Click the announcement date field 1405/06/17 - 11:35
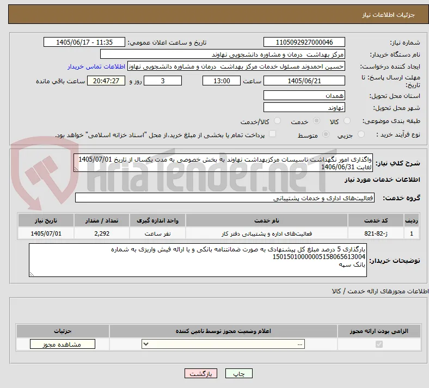Screen dimensions: 429x388 [84, 42]
